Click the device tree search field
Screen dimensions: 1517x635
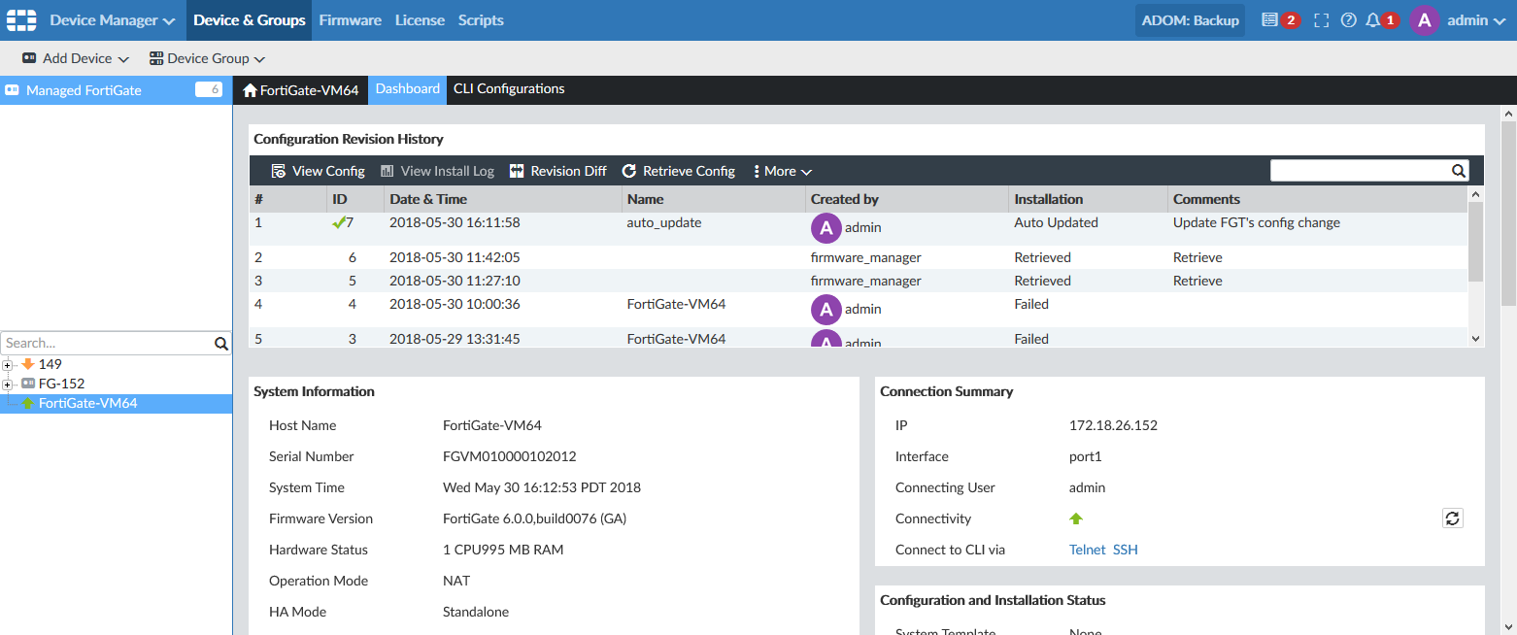click(x=107, y=343)
